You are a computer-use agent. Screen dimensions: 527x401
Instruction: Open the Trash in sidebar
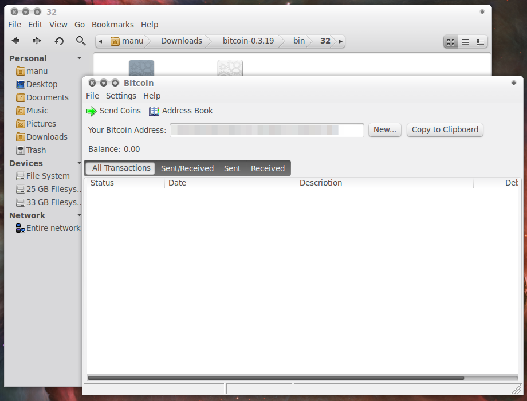pos(31,150)
